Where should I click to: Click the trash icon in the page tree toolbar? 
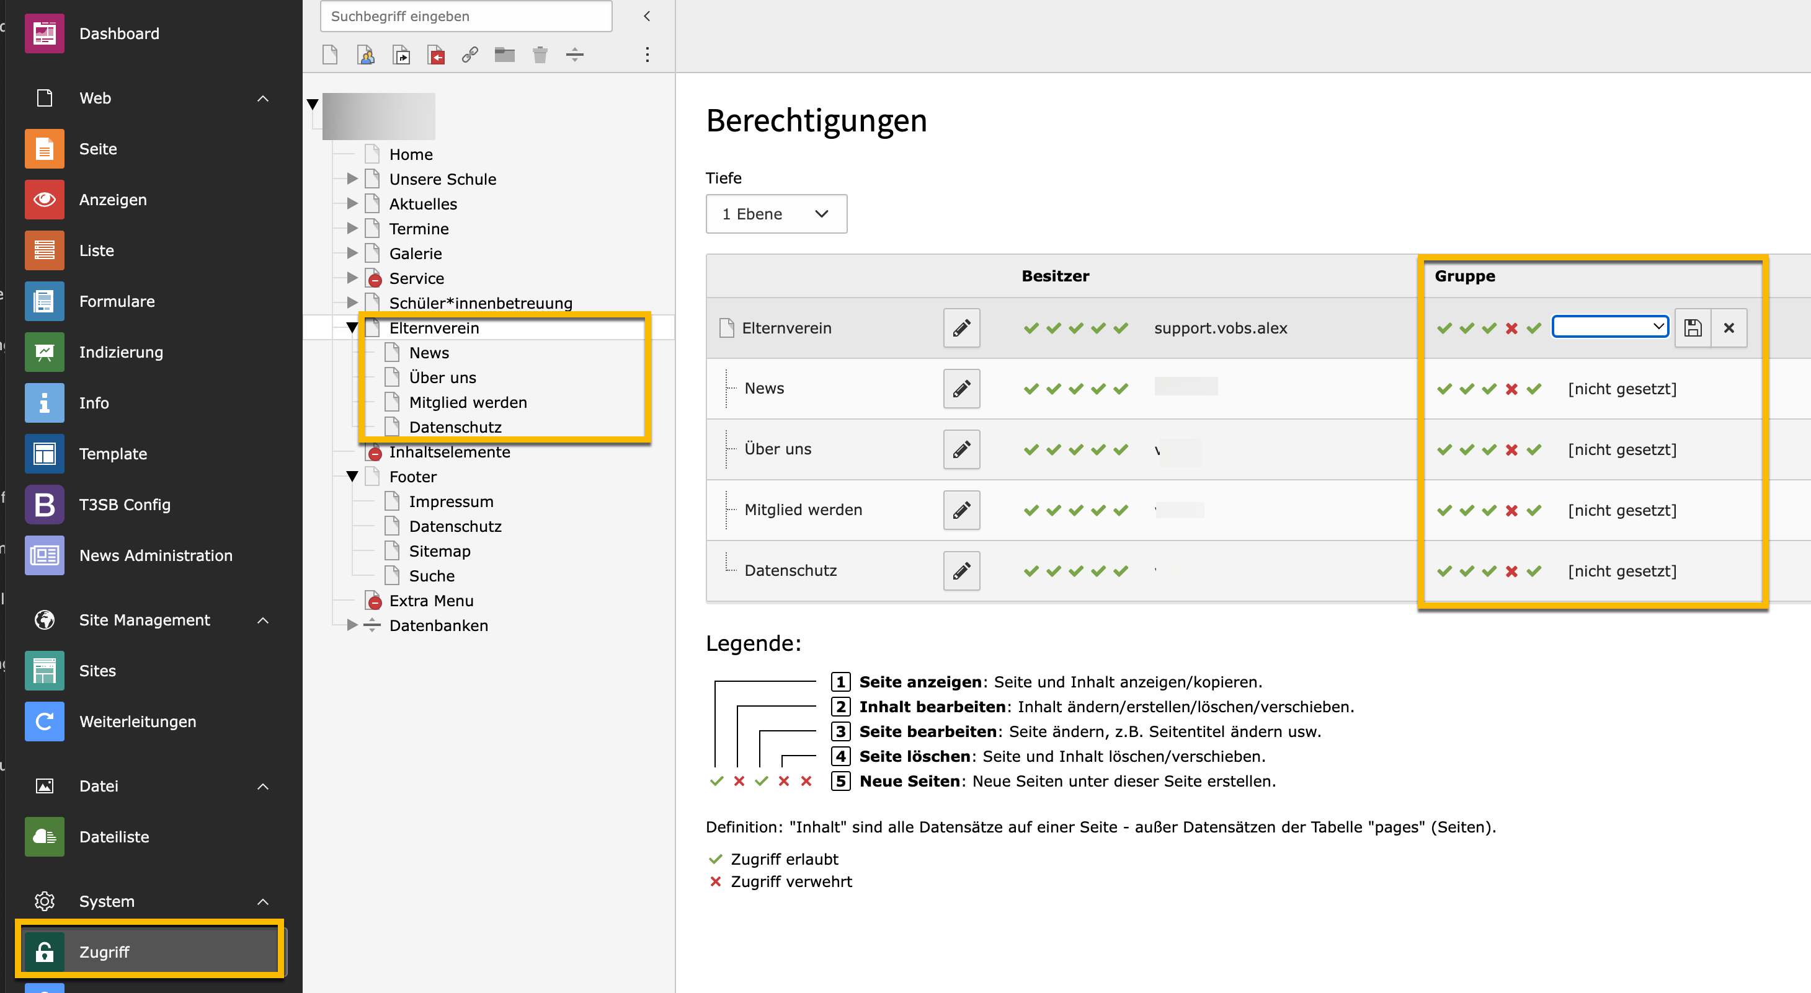tap(540, 55)
